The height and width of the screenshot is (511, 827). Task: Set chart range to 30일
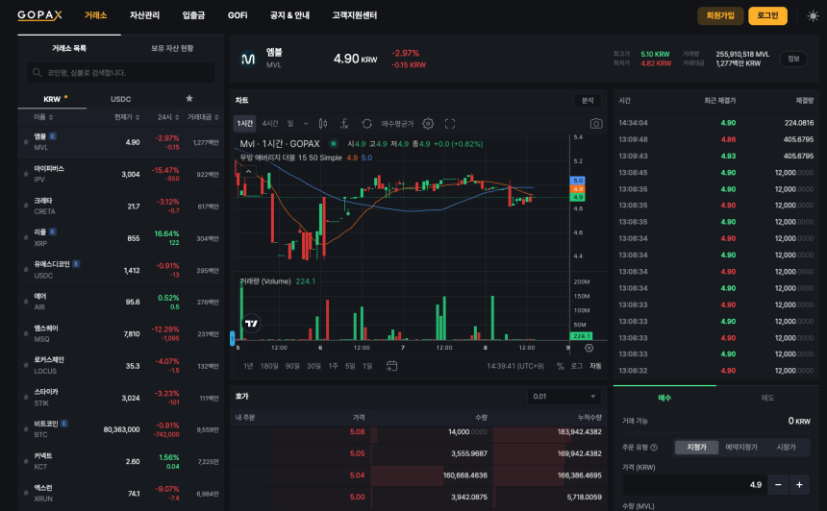(x=313, y=366)
